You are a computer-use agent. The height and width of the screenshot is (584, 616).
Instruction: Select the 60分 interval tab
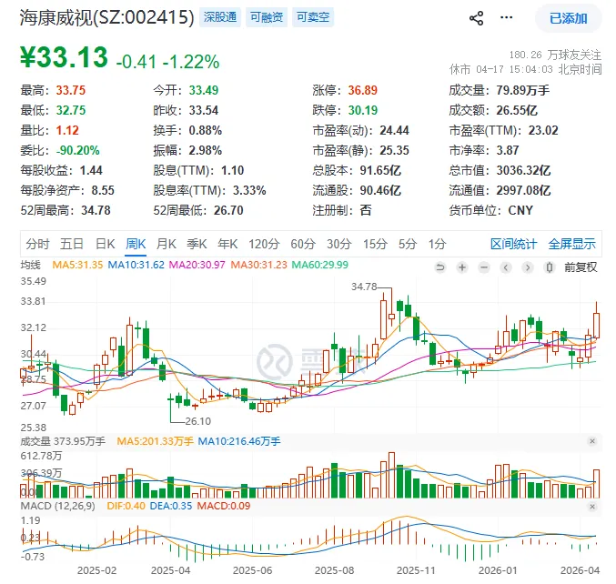303,244
